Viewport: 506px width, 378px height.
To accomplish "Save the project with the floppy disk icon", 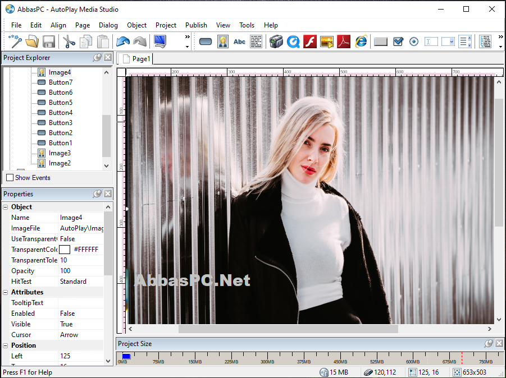I will 49,42.
